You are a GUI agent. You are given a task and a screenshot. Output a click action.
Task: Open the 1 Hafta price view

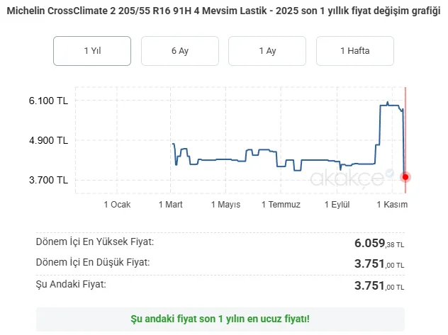coord(355,51)
